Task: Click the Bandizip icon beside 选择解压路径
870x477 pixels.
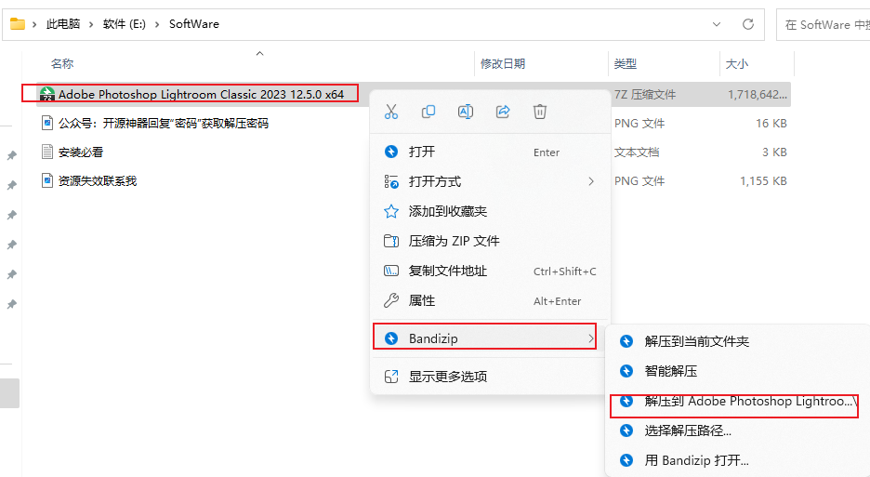Action: (x=626, y=431)
